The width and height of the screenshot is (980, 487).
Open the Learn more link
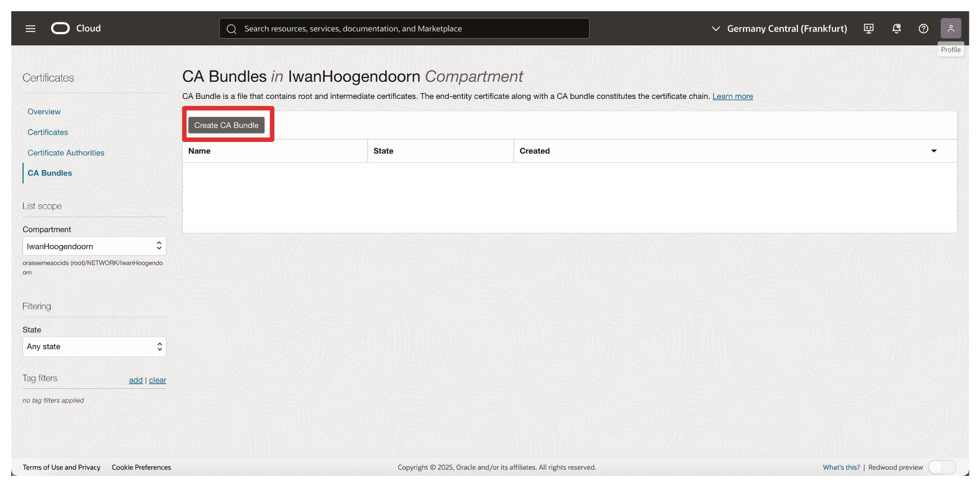[732, 97]
